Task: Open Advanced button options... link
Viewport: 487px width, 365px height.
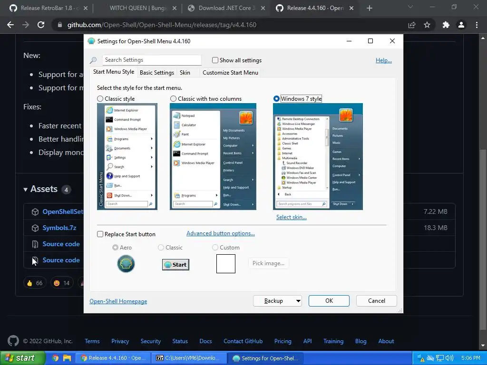Action: (221, 233)
